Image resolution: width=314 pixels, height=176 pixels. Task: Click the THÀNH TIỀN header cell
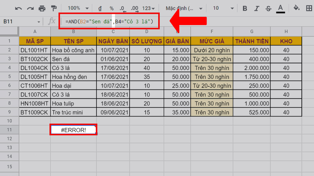click(x=252, y=41)
